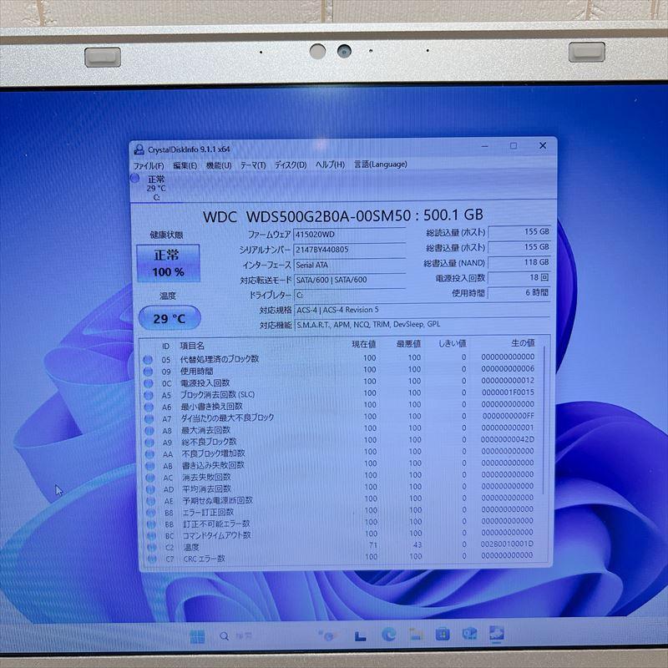Click the 現在値 column header
This screenshot has height=668, width=668.
point(363,345)
